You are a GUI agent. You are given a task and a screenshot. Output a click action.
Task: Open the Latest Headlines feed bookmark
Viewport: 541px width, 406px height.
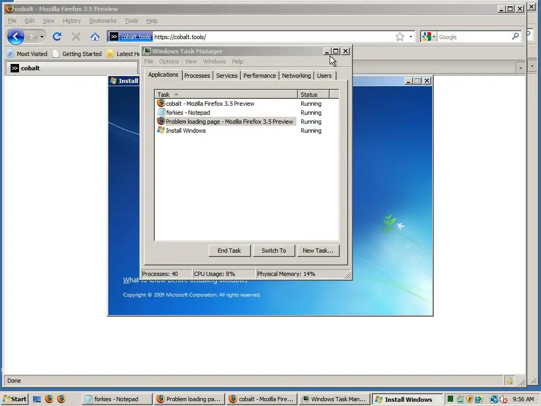coord(124,54)
